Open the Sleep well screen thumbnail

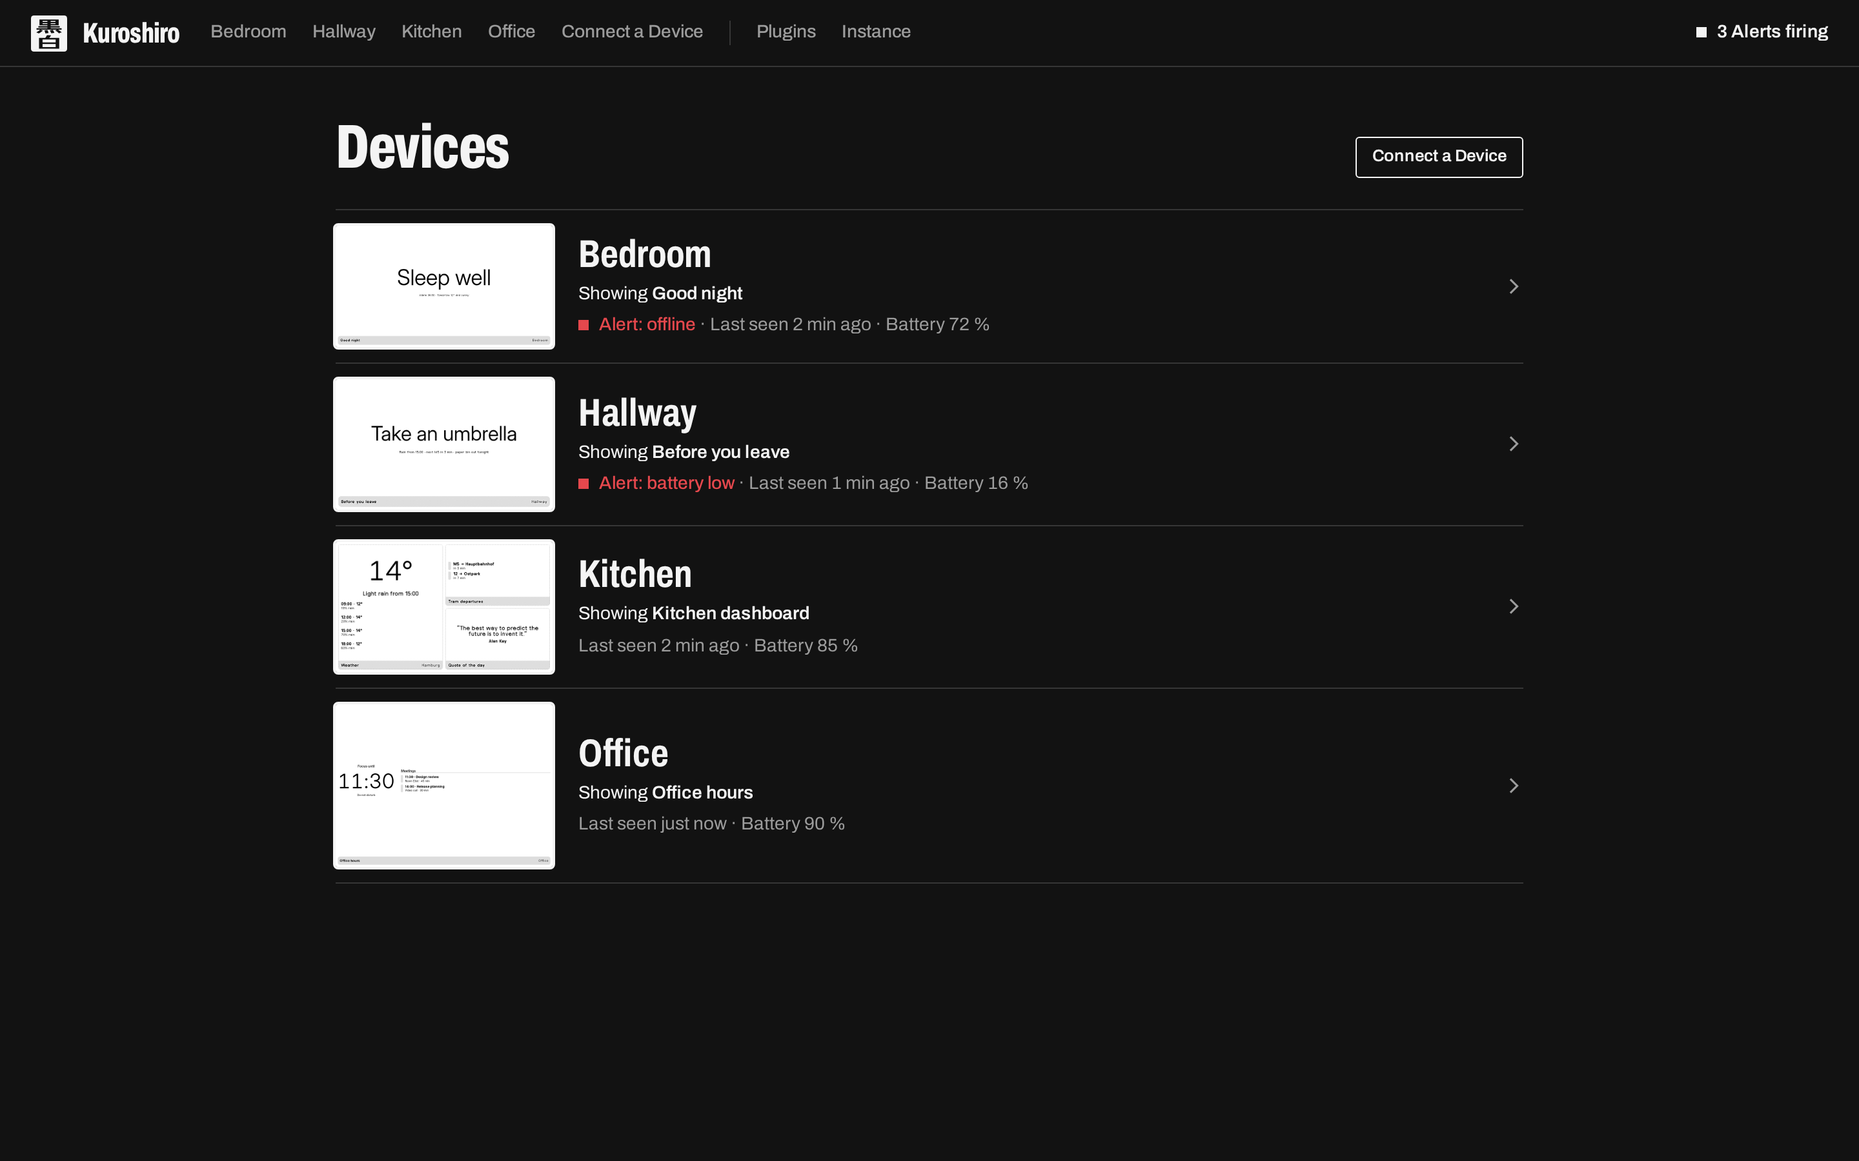pyautogui.click(x=444, y=286)
